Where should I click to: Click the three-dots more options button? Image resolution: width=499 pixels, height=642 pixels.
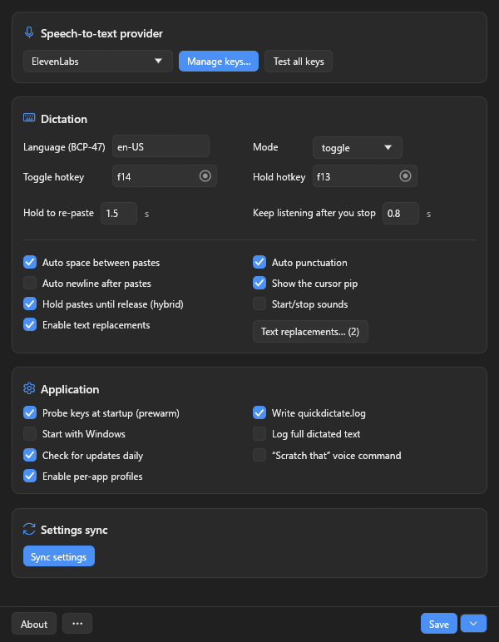(x=77, y=624)
